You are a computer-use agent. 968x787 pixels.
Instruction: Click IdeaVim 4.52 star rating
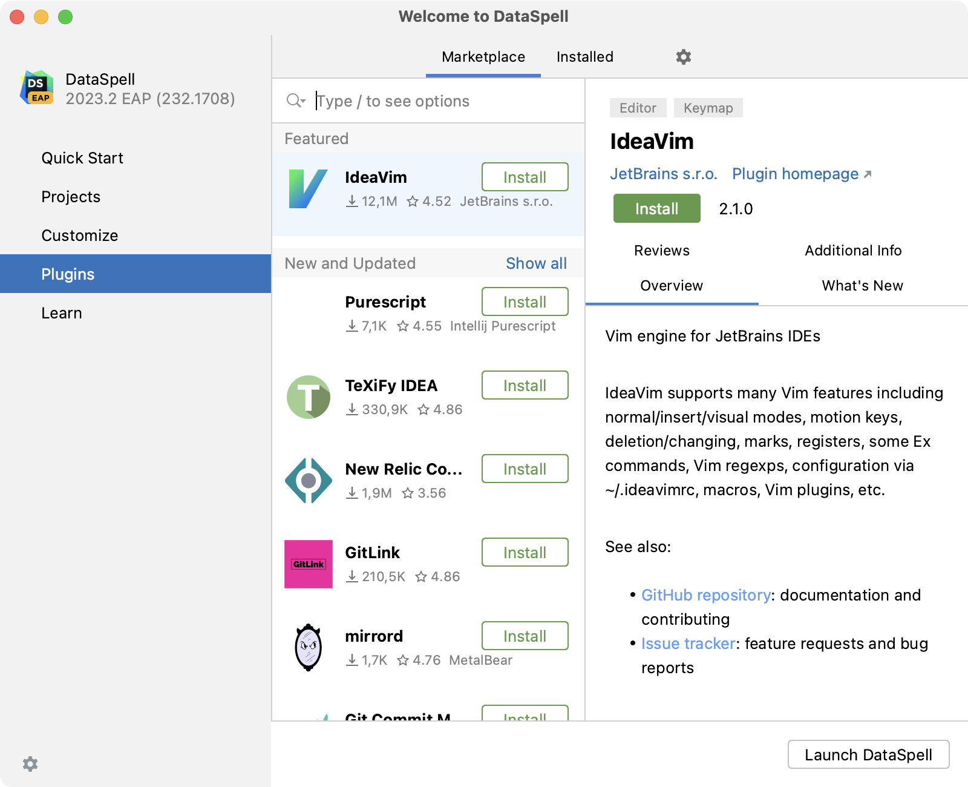pos(429,202)
